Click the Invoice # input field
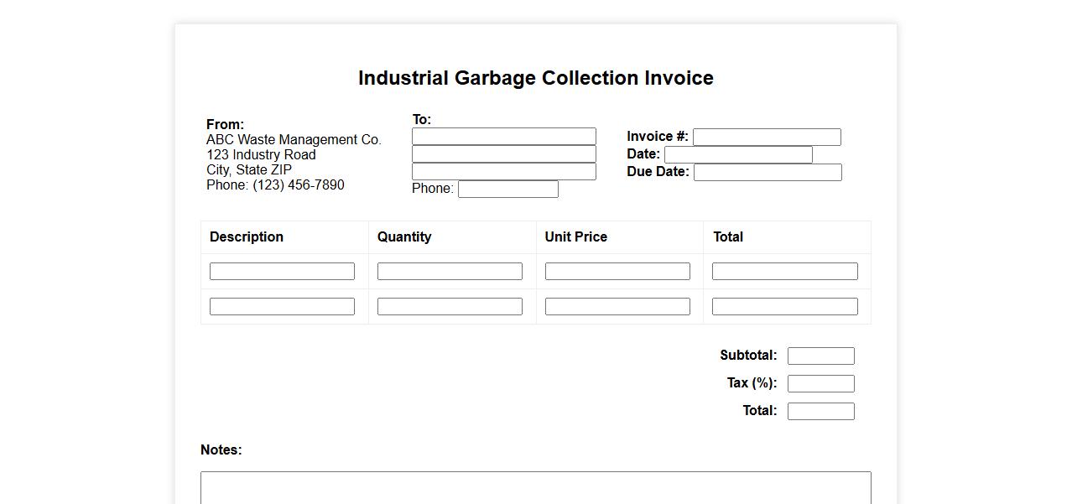This screenshot has width=1072, height=504. 767,138
